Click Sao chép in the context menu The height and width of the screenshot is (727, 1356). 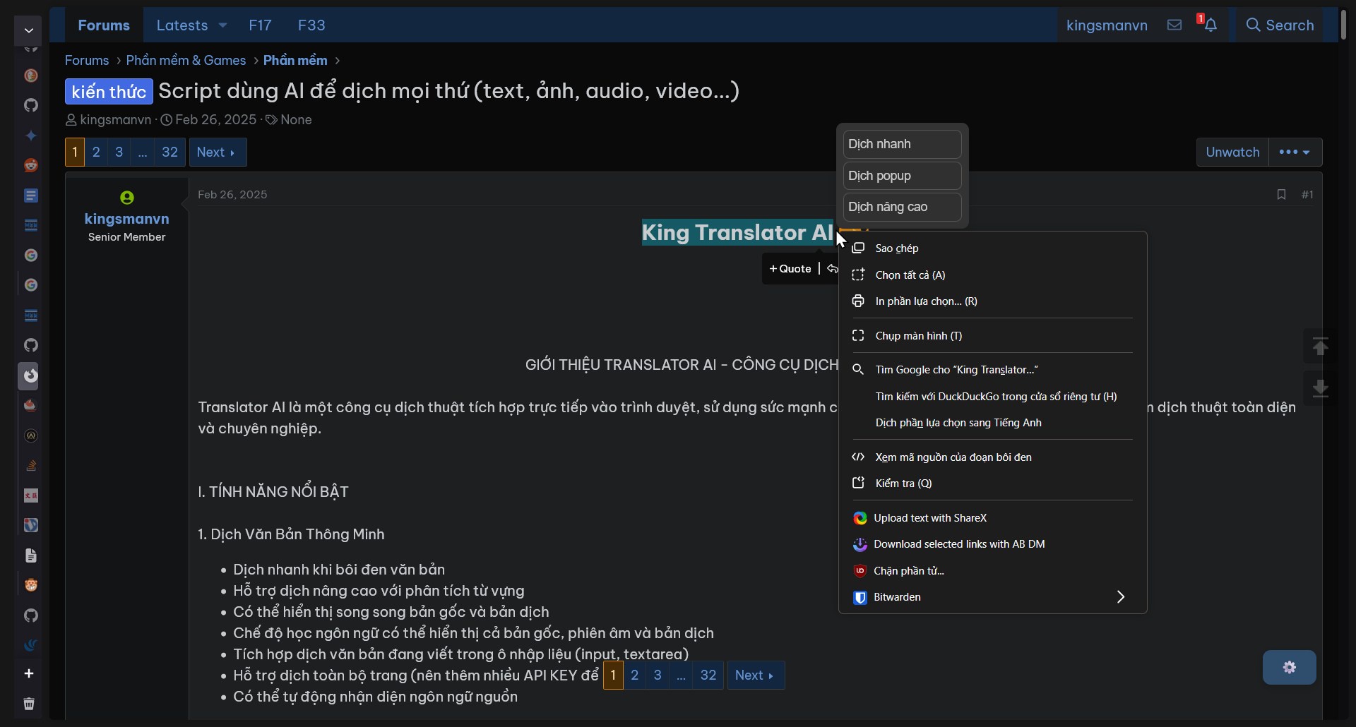[x=992, y=248]
